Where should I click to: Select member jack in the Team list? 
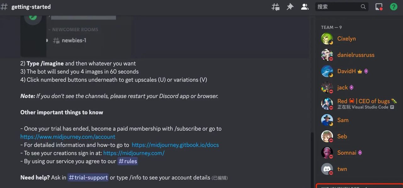[x=343, y=88]
